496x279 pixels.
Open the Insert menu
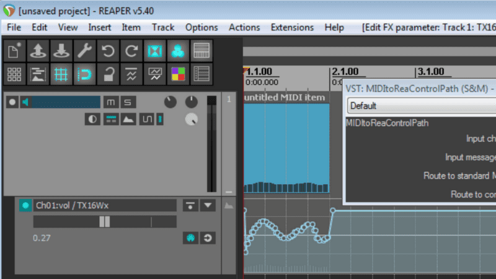point(100,27)
